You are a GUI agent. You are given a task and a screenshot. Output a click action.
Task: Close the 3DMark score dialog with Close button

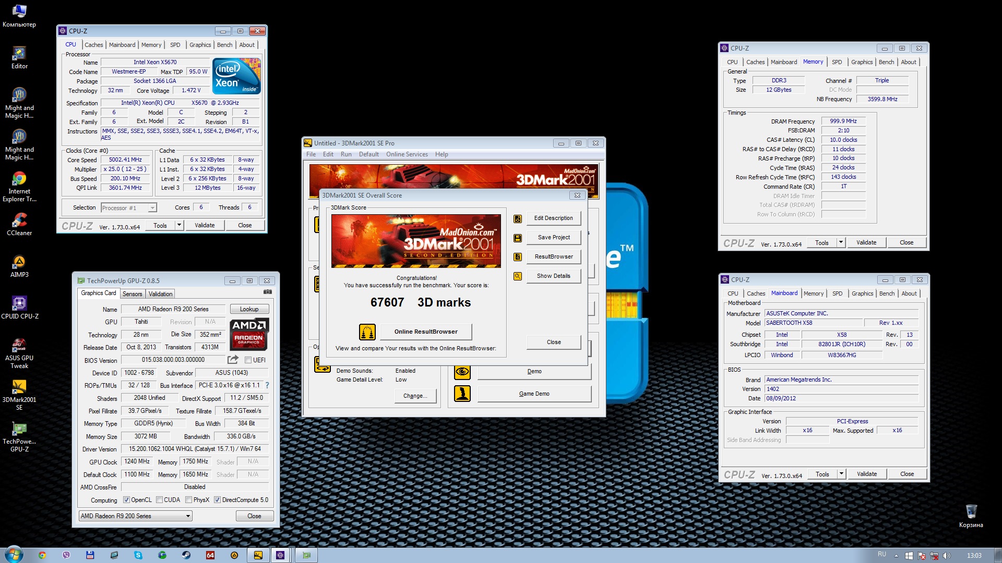tap(554, 342)
